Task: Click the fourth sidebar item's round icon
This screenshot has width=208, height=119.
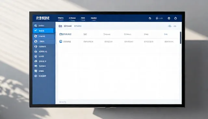Action: click(36, 41)
